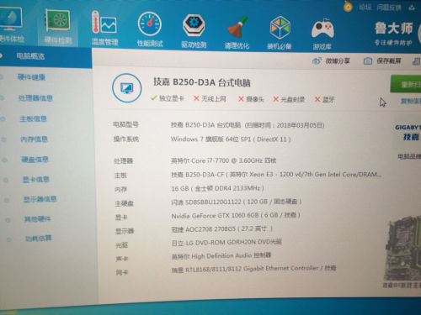
Task: Click the 无线上网 red X mark
Action: (196, 98)
